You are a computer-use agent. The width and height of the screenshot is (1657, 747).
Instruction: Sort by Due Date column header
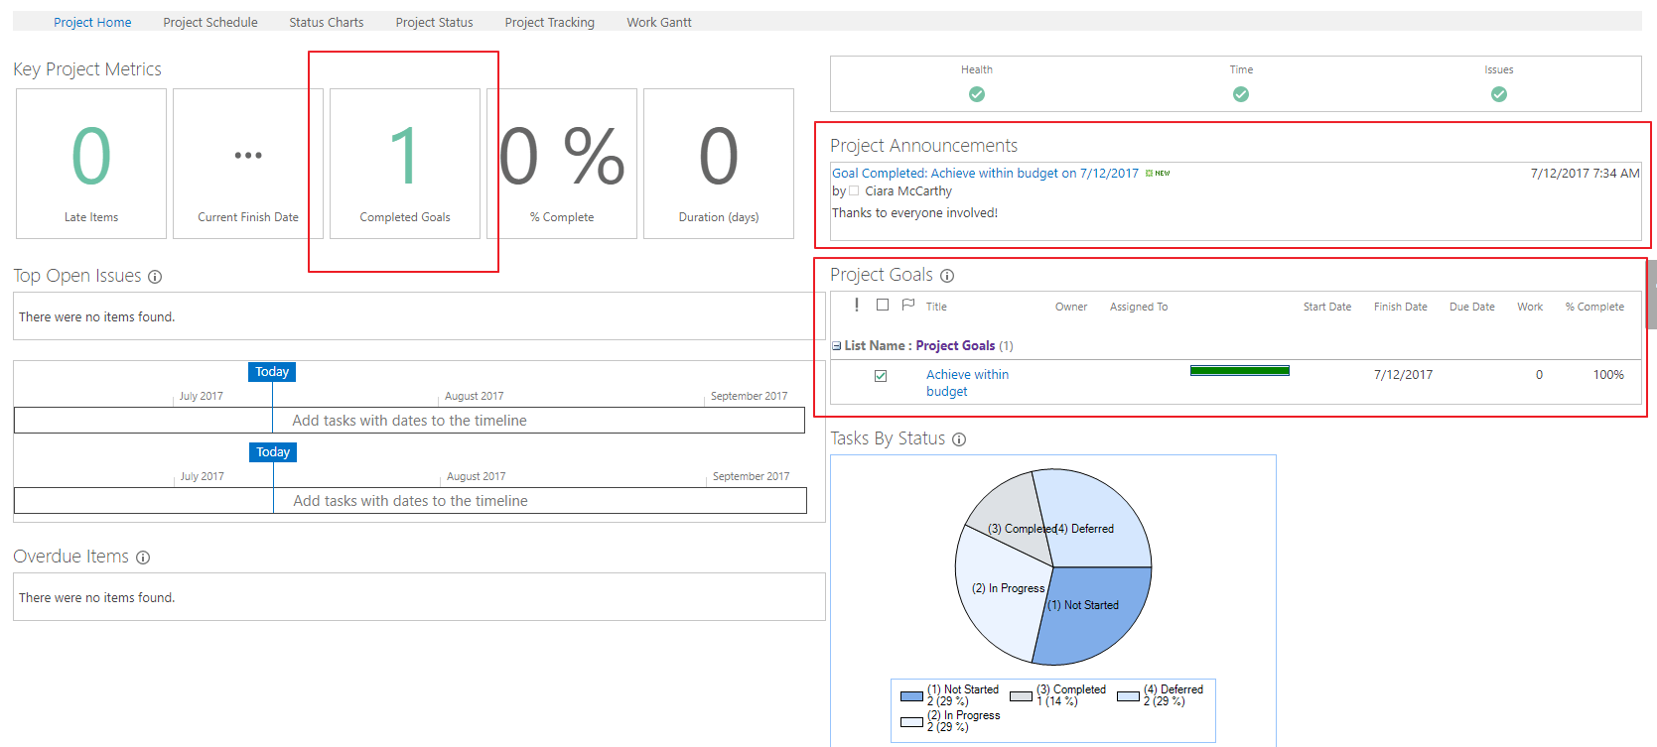point(1472,307)
